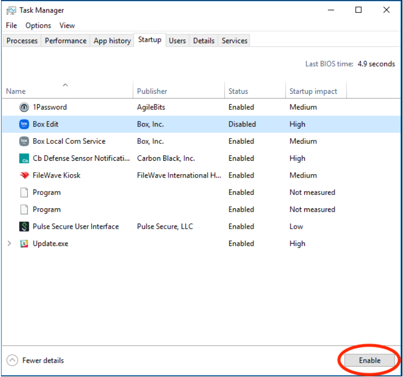Screen dimensions: 403x377
Task: Sort list by Name column header
Action: coord(16,91)
